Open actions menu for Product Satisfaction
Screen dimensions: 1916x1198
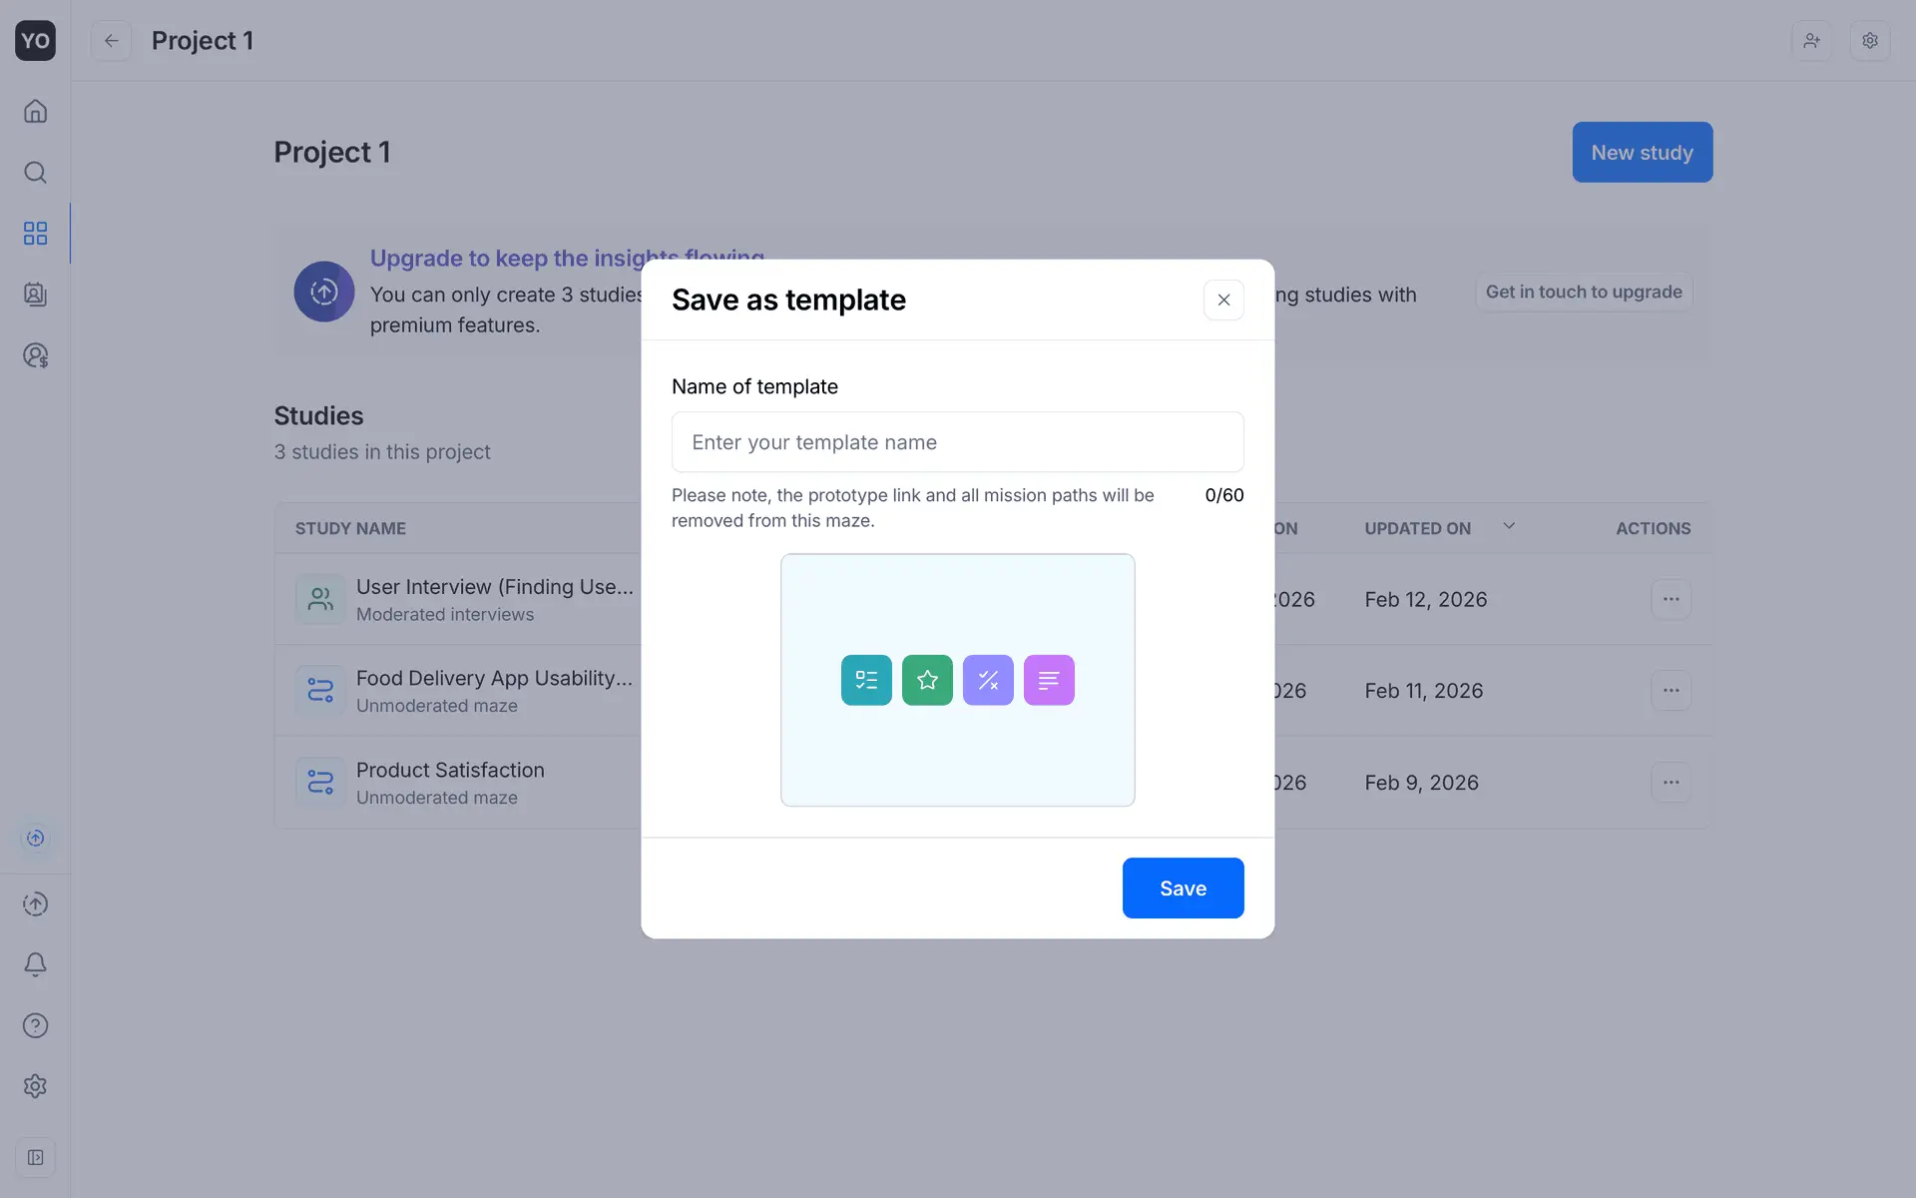1671,783
